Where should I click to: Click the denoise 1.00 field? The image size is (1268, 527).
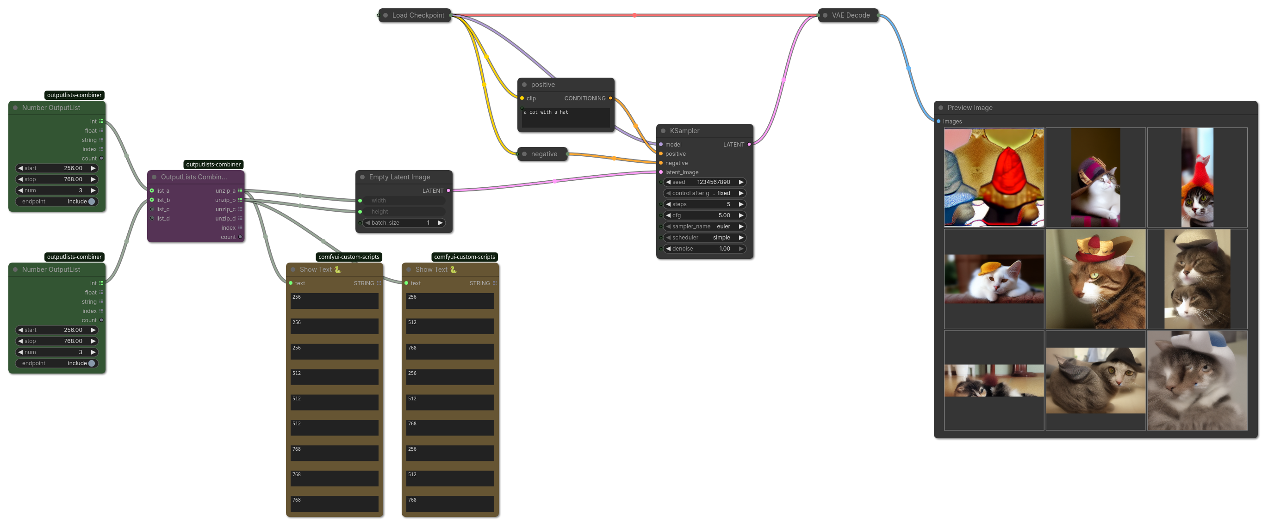coord(704,249)
